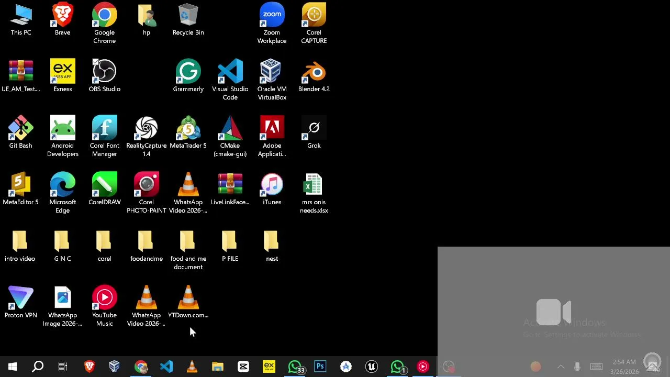670x377 pixels.
Task: Select the RealityCapture 1.4 shortcut
Action: pyautogui.click(x=147, y=137)
